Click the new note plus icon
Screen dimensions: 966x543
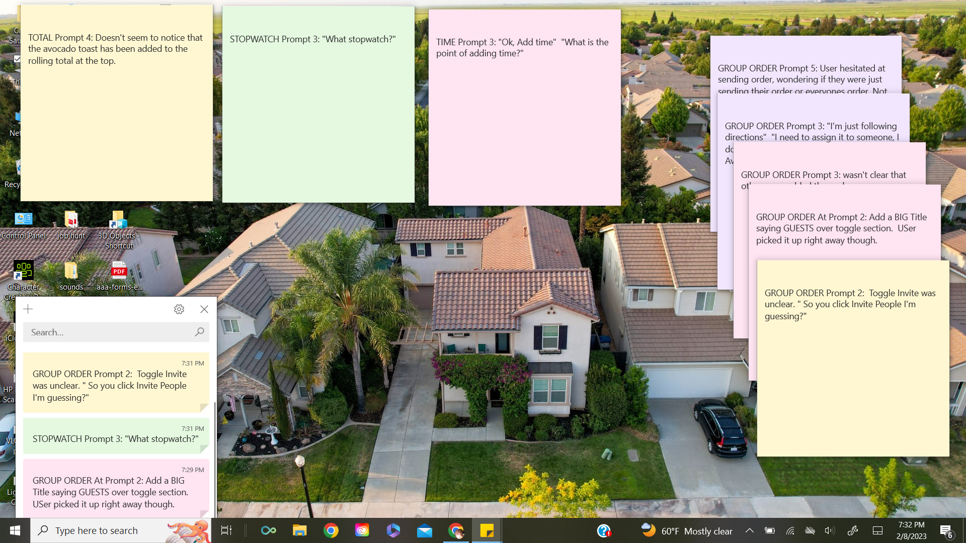[28, 309]
